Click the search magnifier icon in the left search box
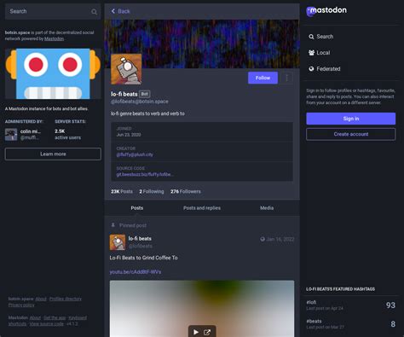This screenshot has width=404, height=337. point(94,12)
